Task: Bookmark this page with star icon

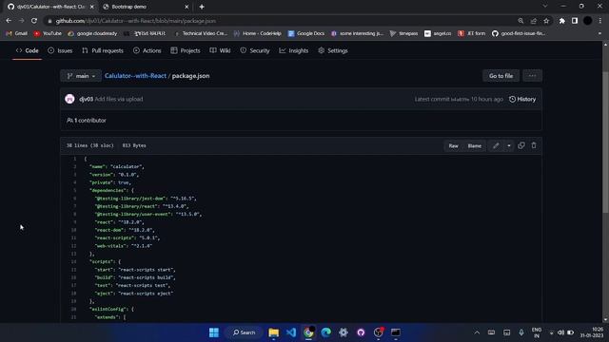Action: point(546,21)
